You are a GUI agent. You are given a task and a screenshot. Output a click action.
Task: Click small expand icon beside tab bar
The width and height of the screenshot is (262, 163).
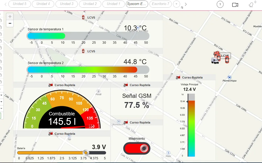coord(182,7)
